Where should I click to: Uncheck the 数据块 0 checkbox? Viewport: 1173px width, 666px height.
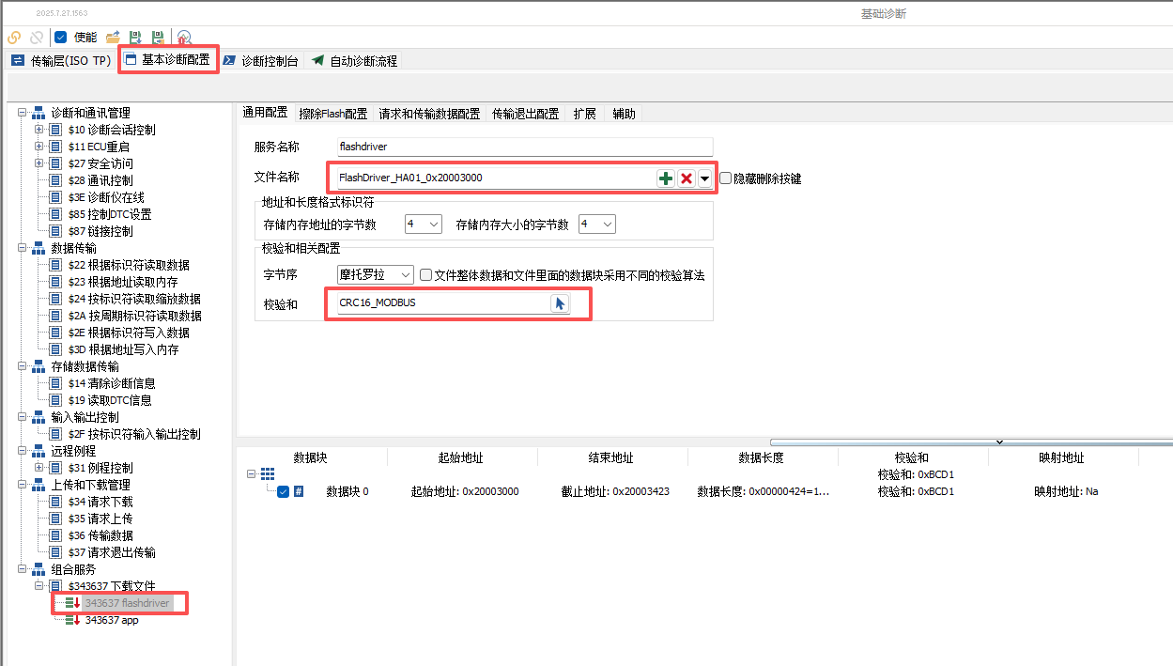click(283, 491)
